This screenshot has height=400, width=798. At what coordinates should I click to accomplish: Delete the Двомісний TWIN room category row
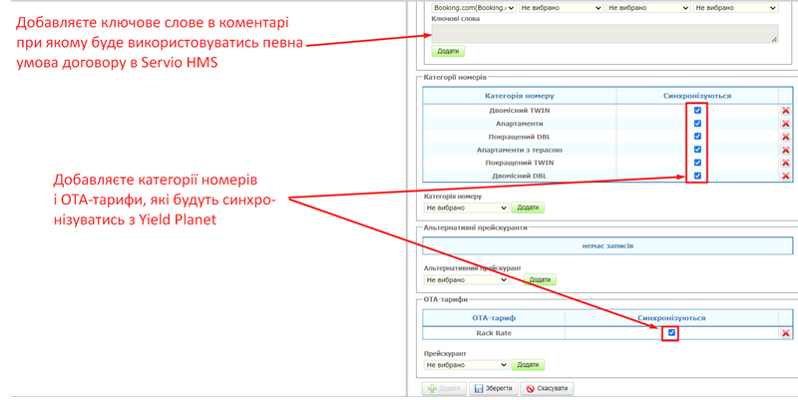pos(786,111)
